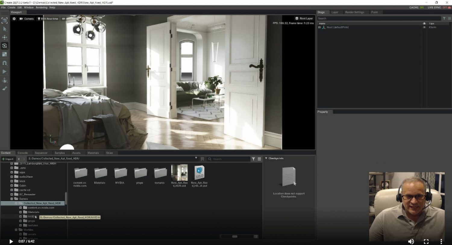Expand the Root (defaultPrim) tree node
This screenshot has height=245, width=452.
(319, 27)
